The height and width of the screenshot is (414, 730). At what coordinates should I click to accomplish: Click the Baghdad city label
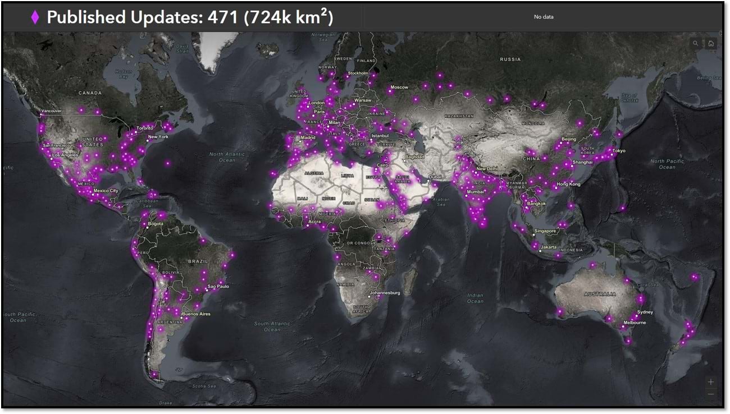[414, 157]
